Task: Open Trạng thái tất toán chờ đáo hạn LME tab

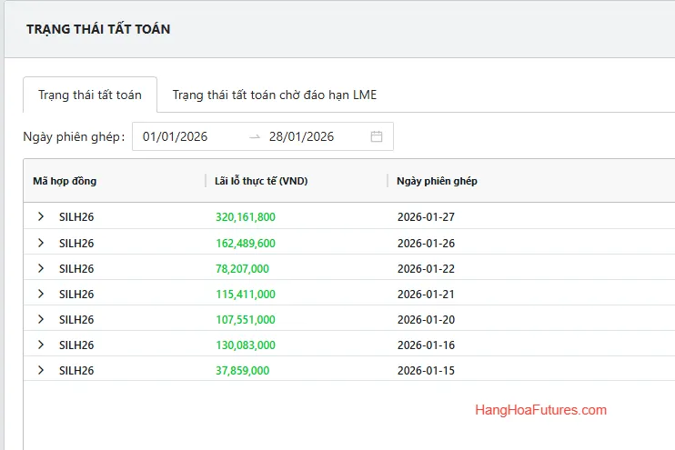Action: coord(274,95)
